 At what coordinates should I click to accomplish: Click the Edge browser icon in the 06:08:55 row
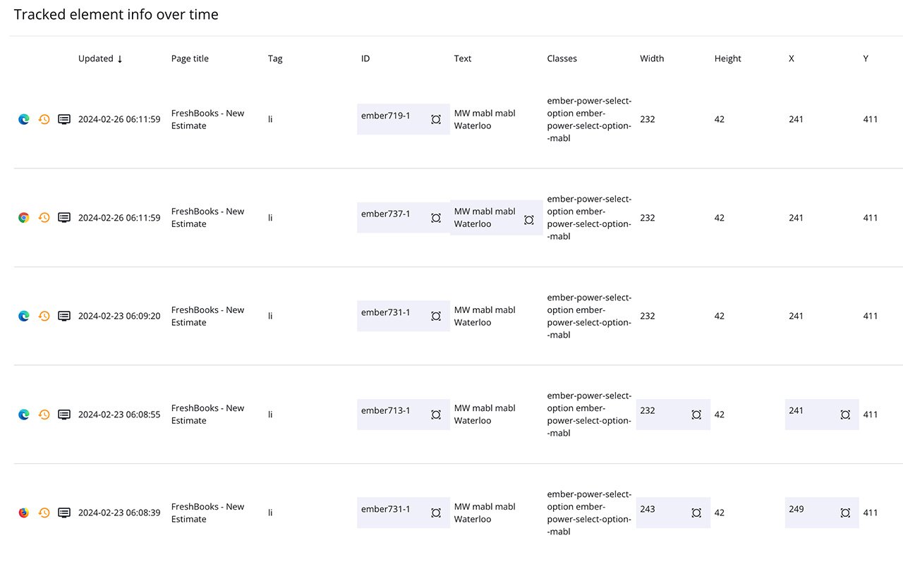(24, 415)
